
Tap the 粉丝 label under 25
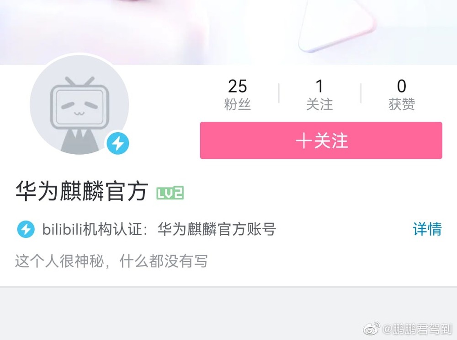(x=238, y=104)
